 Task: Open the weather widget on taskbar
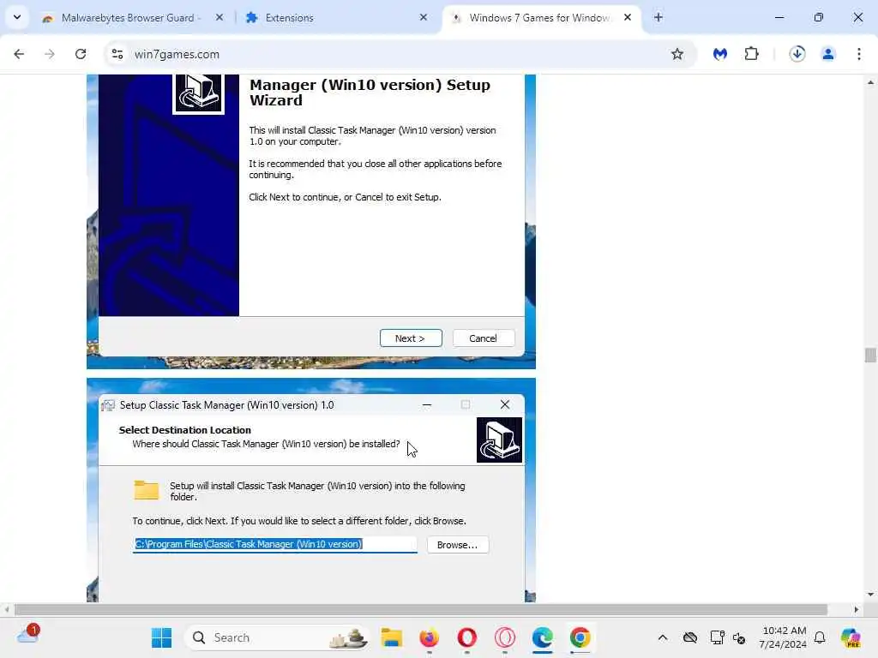(28, 636)
